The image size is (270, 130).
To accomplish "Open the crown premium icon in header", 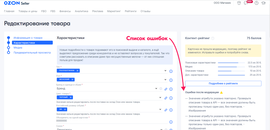I will (239, 3).
